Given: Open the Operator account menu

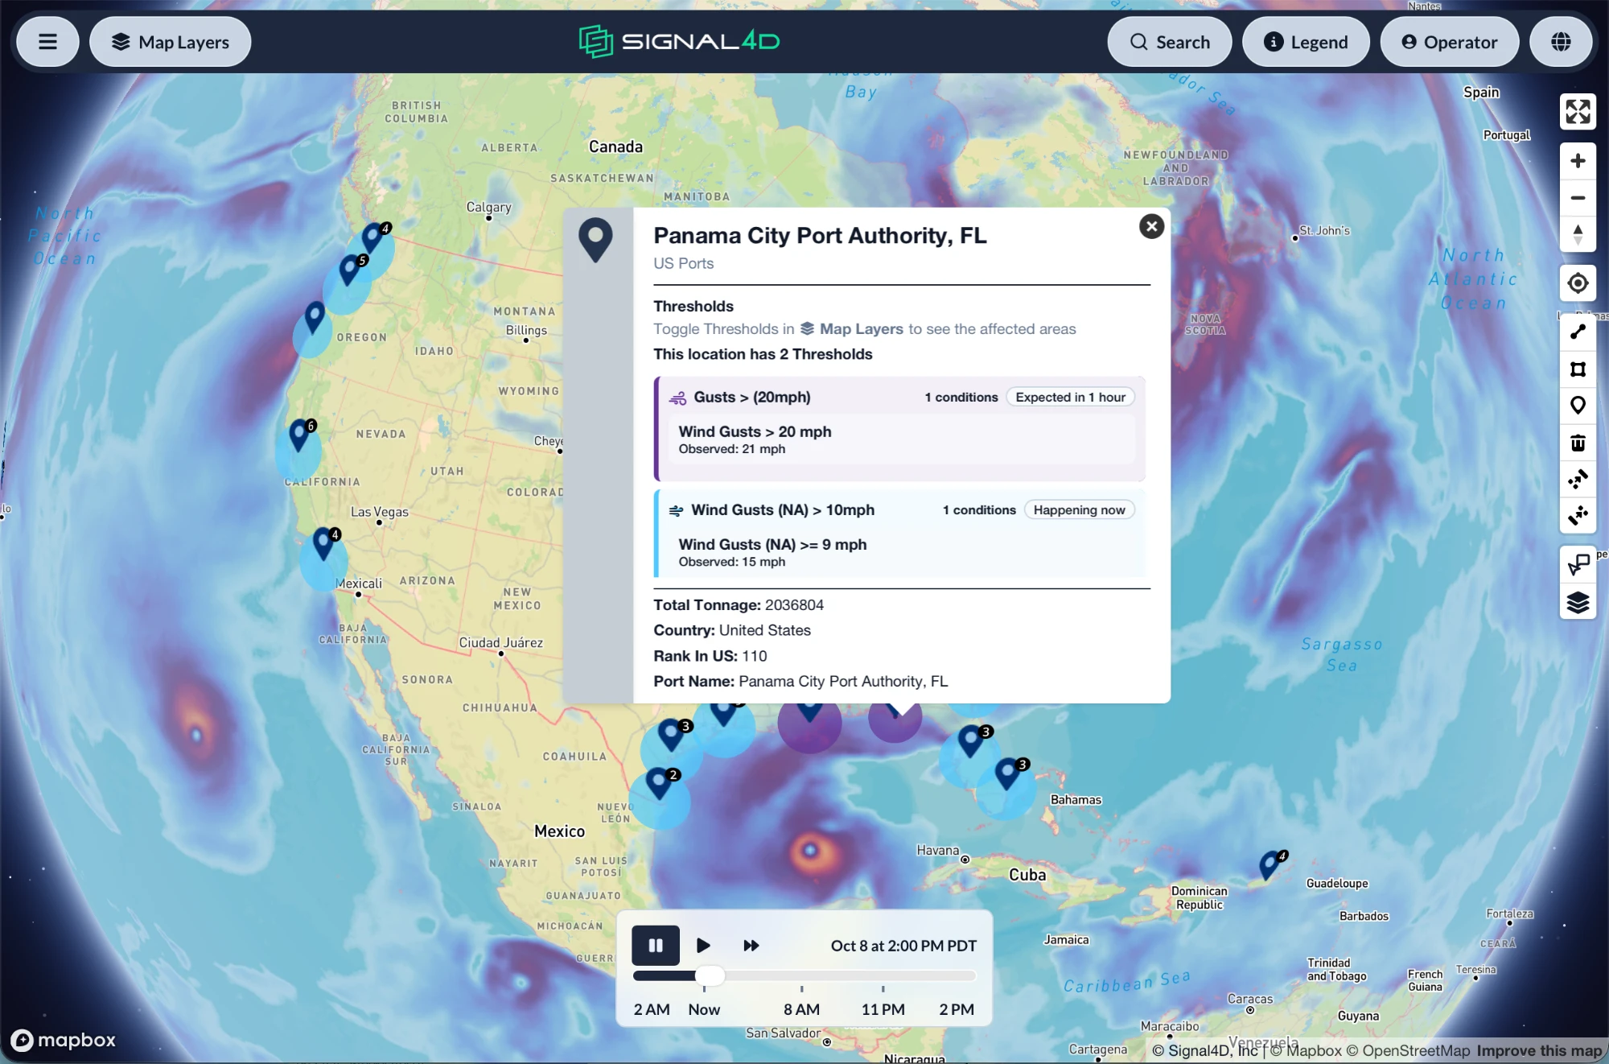Looking at the screenshot, I should pyautogui.click(x=1449, y=42).
